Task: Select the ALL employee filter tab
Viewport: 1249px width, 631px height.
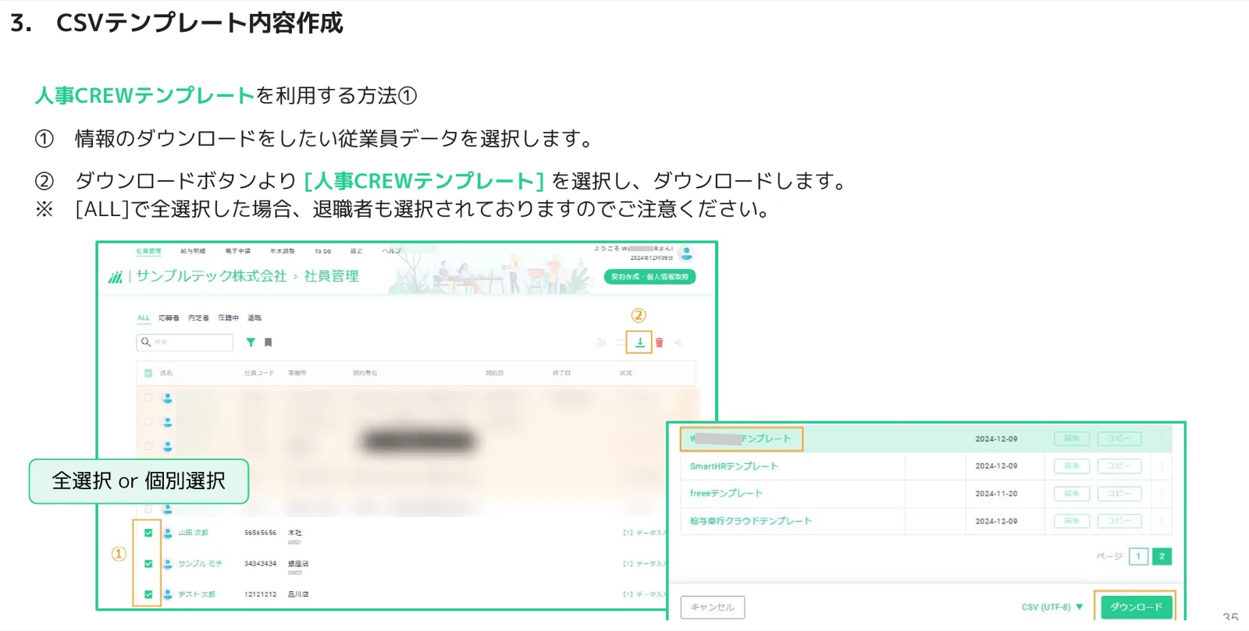Action: click(144, 318)
